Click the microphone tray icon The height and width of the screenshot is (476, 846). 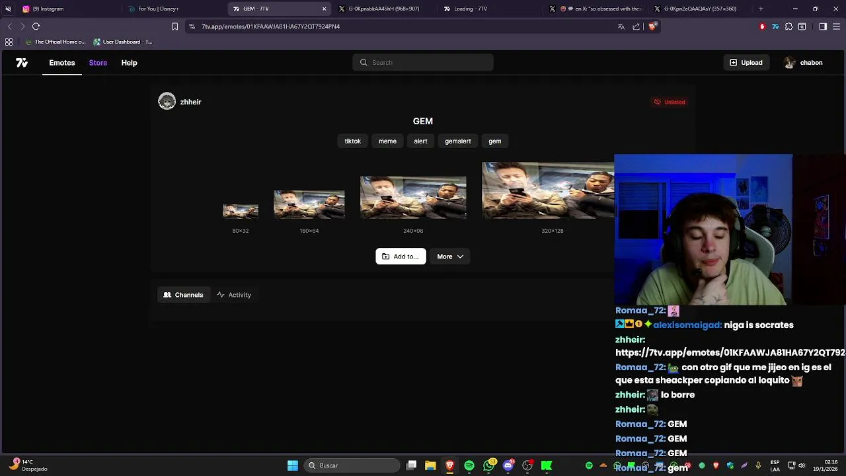pyautogui.click(x=758, y=465)
